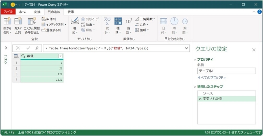
Task: Delete the 変更された型 step with X
Action: (x=200, y=99)
